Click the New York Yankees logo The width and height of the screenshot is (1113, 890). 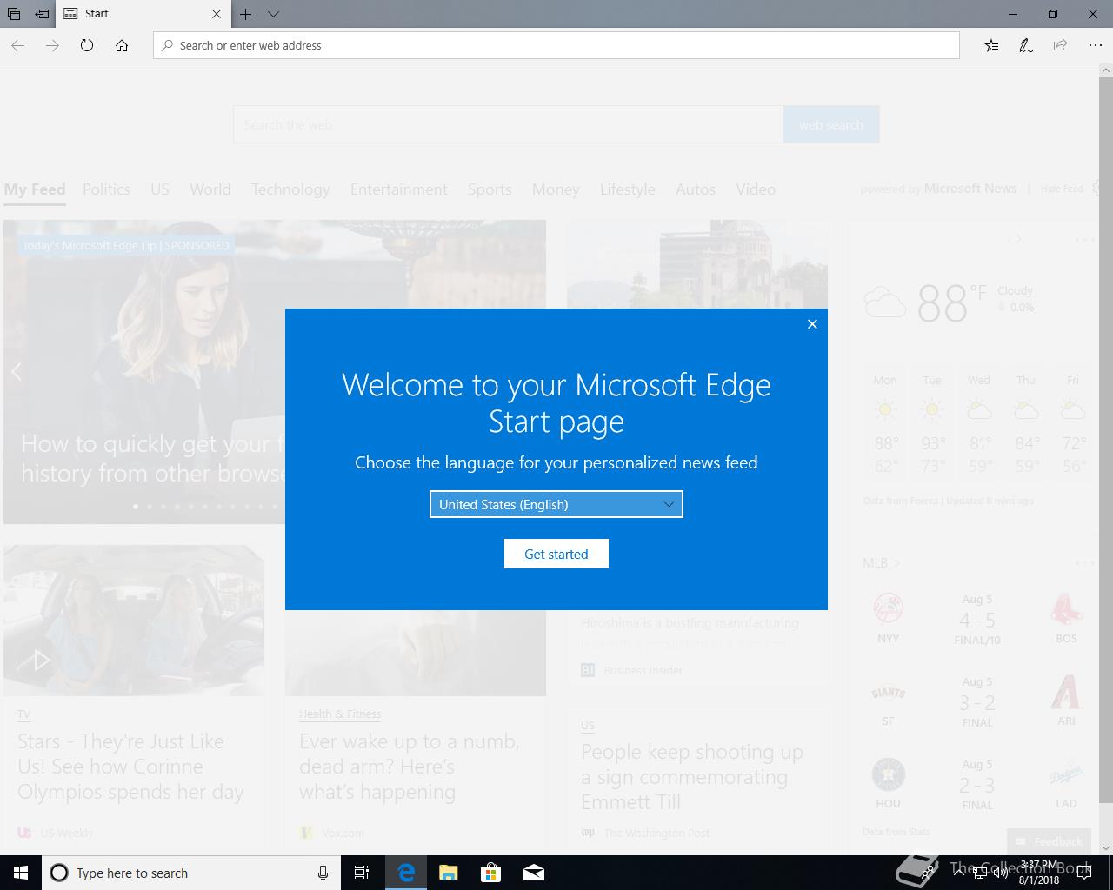[888, 609]
